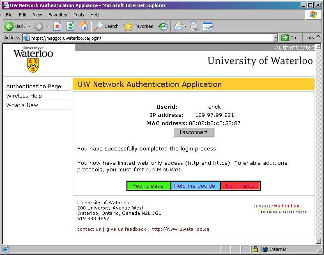Open the Favorites menu in menu bar
The width and height of the screenshot is (324, 255).
57,15
